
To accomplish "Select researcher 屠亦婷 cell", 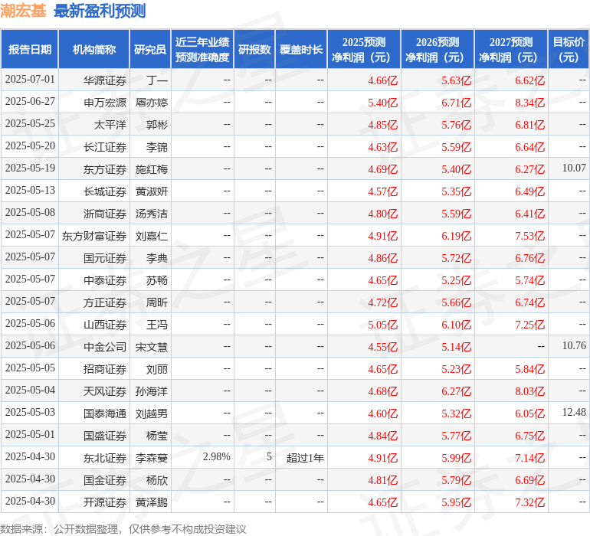I will pos(152,103).
